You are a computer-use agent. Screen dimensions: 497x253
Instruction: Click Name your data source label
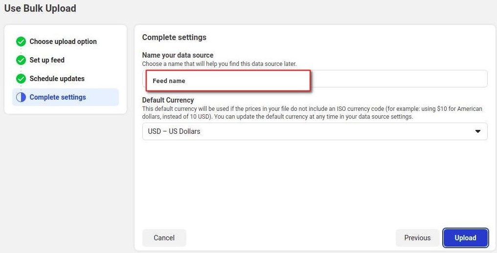(x=178, y=55)
